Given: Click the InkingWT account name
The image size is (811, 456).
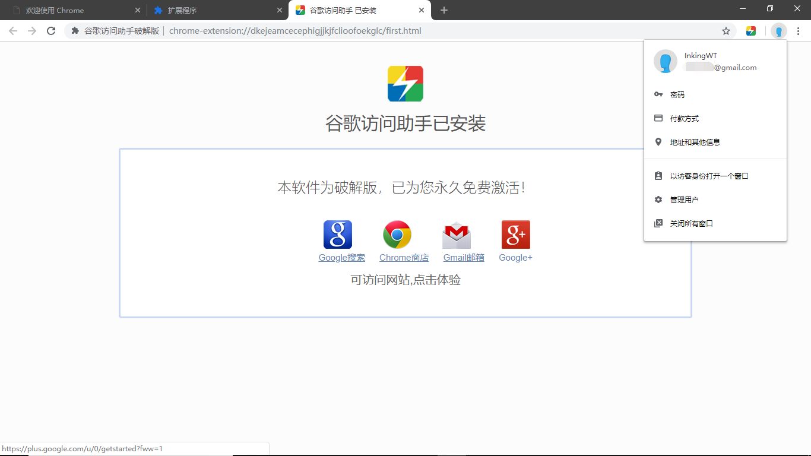Looking at the screenshot, I should tap(701, 56).
